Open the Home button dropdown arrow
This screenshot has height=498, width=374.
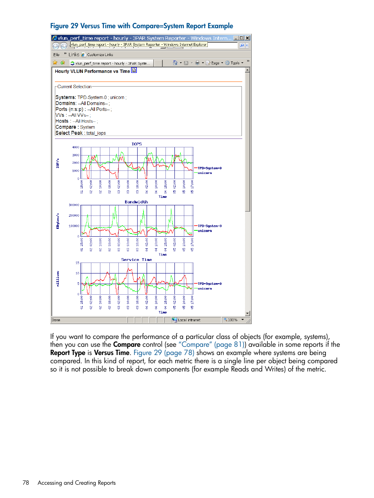click(x=181, y=63)
